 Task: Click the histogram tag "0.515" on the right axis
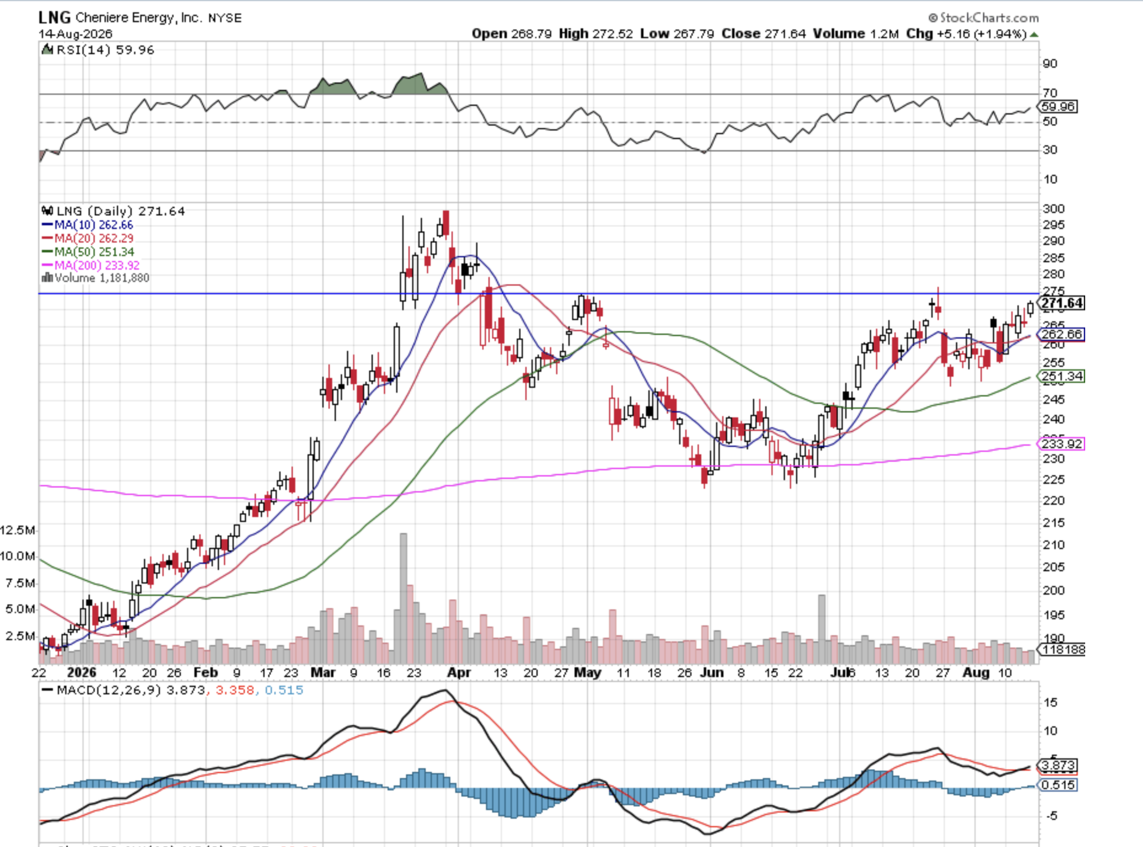(x=1057, y=785)
